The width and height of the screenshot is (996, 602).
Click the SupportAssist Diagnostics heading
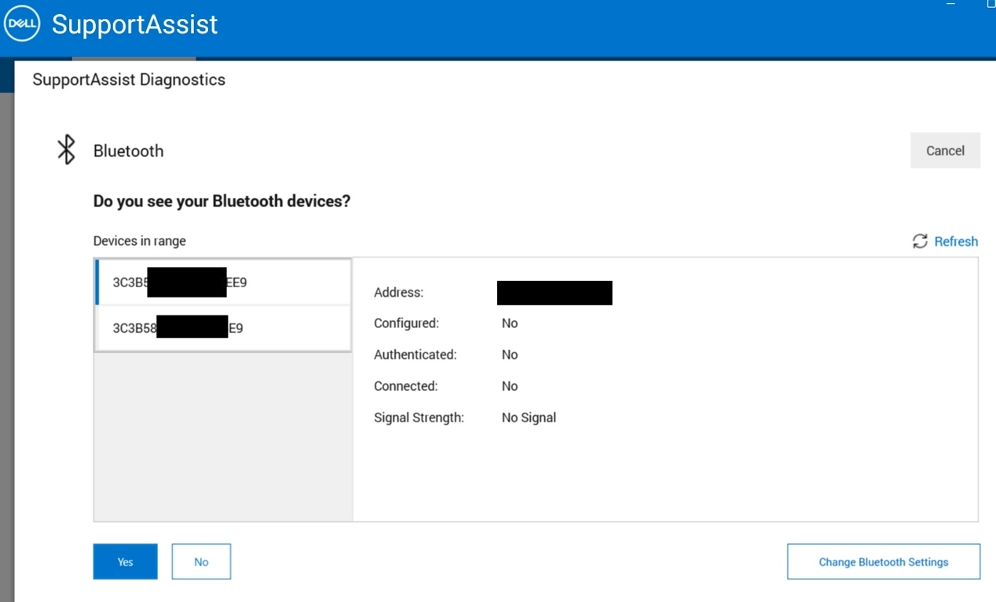point(129,80)
